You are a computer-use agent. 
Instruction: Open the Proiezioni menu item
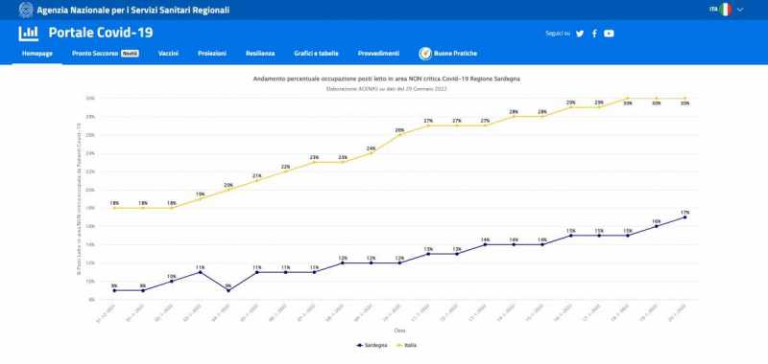[x=212, y=54]
